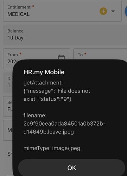Tap the To date field
The image size is (127, 176).
[x=100, y=55]
